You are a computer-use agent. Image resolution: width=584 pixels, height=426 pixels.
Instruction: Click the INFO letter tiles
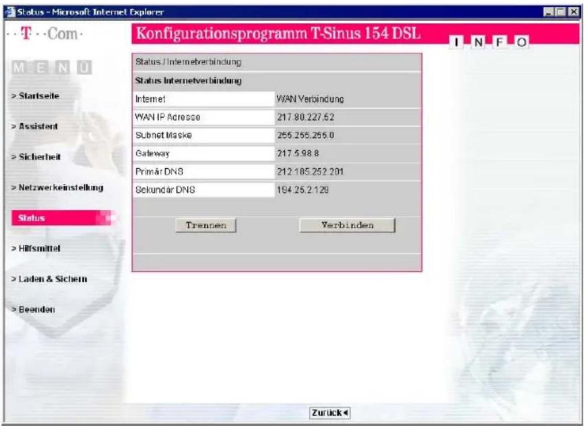489,42
